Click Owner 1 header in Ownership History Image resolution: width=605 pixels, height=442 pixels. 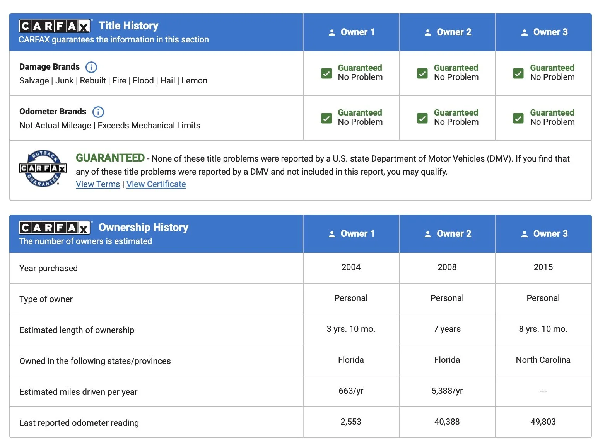[351, 234]
